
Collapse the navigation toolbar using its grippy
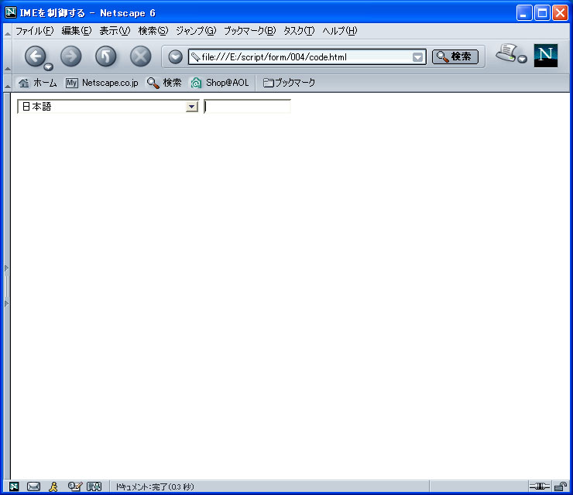coord(7,56)
